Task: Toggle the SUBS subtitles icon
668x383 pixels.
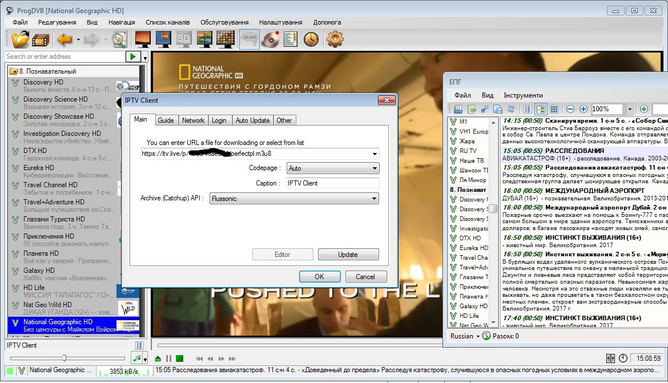Action: (x=250, y=39)
